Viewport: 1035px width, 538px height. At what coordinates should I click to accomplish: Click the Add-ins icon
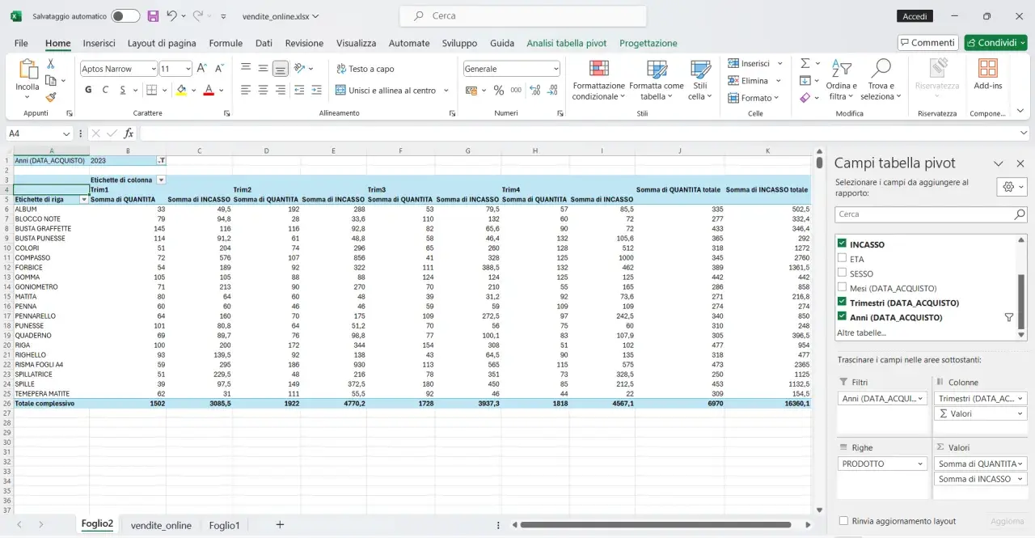(x=987, y=74)
